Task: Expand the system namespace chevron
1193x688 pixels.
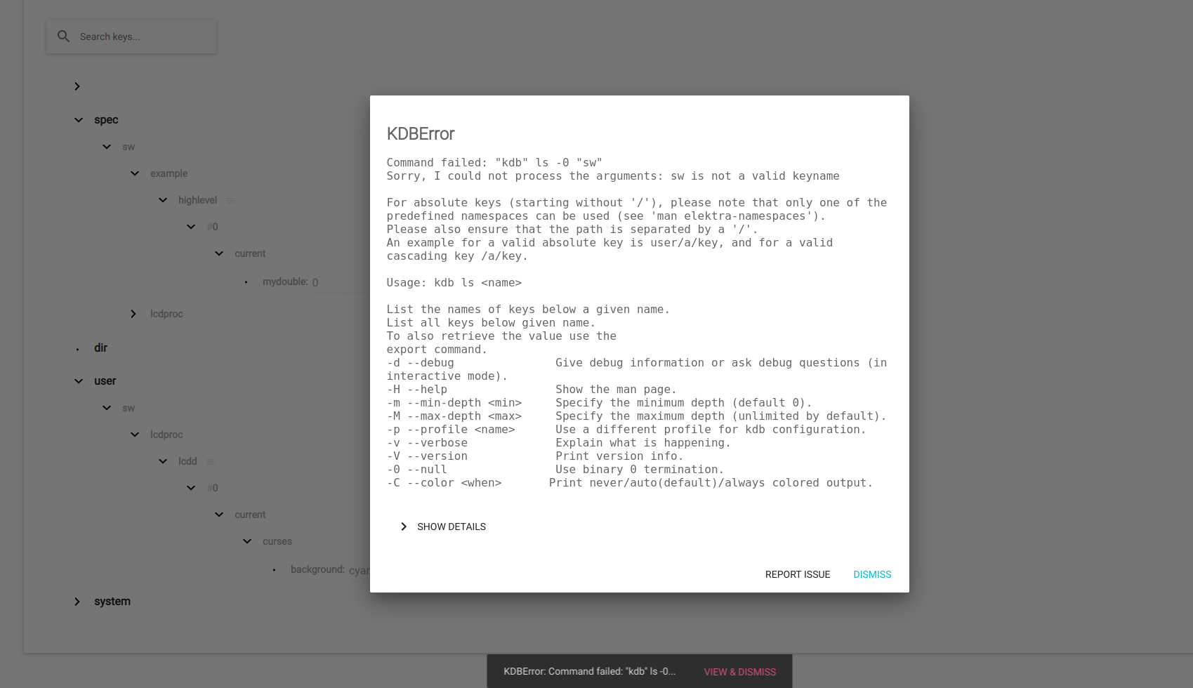Action: pos(77,602)
